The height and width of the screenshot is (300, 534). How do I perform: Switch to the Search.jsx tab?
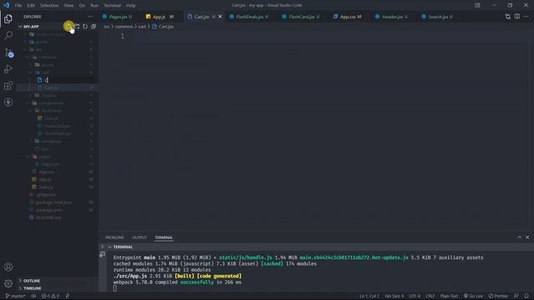point(437,17)
